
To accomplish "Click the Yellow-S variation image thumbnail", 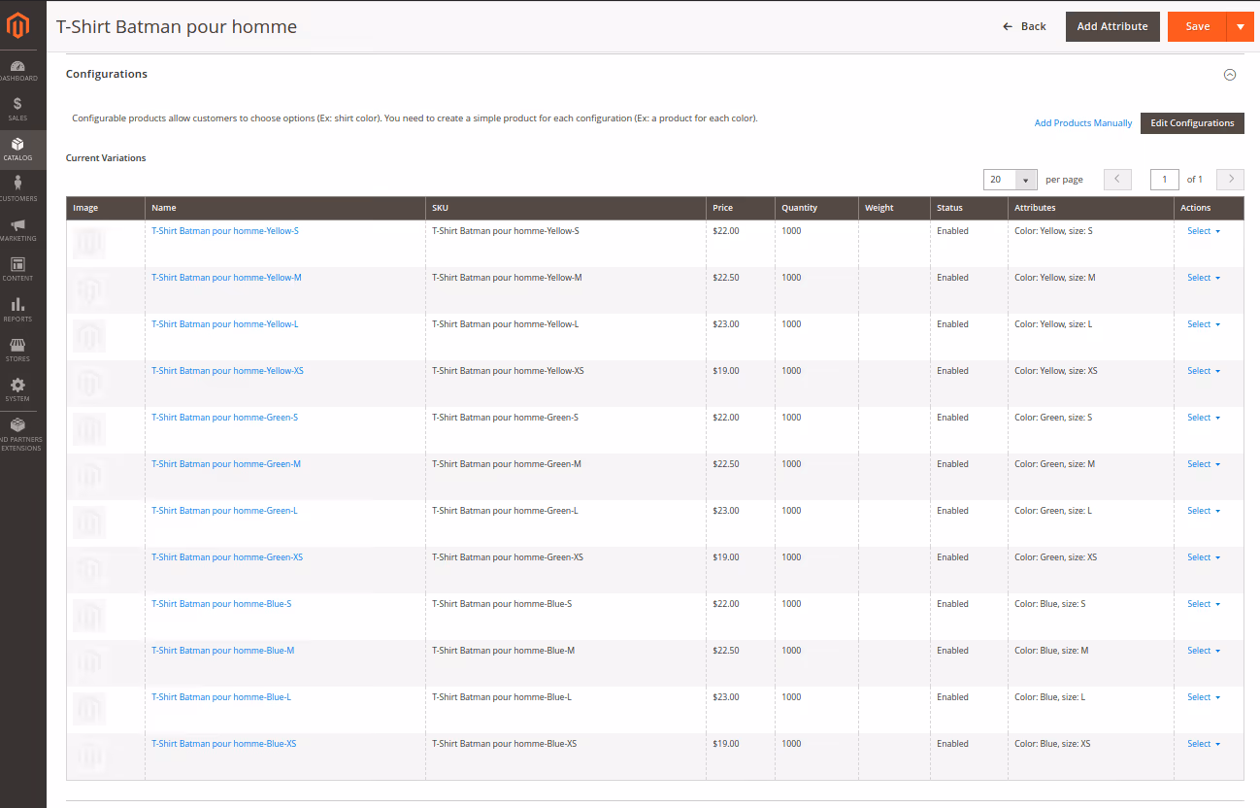I will (89, 243).
